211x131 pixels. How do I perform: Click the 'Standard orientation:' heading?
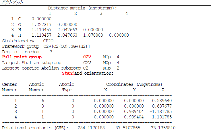(88, 73)
